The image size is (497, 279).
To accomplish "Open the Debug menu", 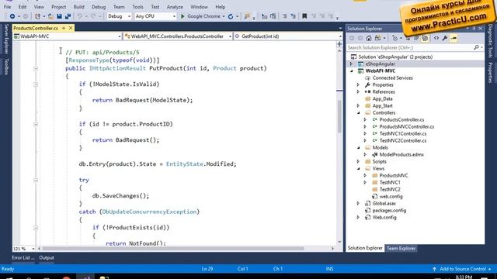I will (x=99, y=7).
